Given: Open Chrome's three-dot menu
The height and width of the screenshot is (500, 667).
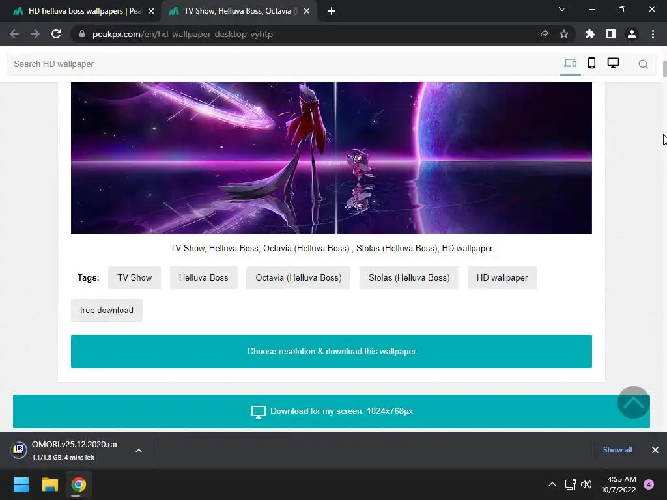Looking at the screenshot, I should point(653,34).
